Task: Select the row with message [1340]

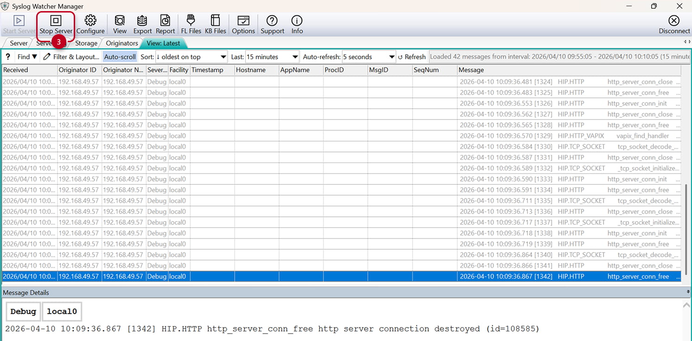Action: point(341,255)
